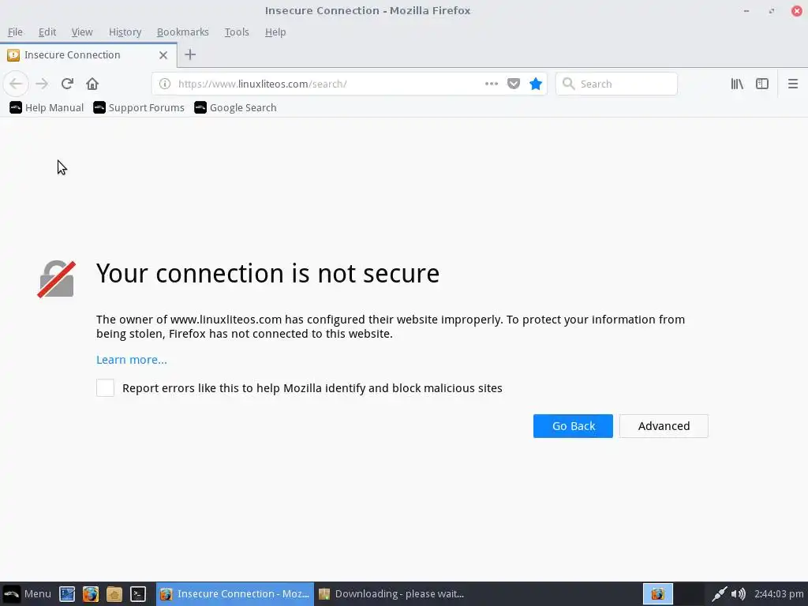This screenshot has height=606, width=808.
Task: Open the terminal taskbar icon
Action: click(x=138, y=594)
